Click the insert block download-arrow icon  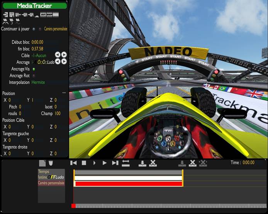click(142, 163)
